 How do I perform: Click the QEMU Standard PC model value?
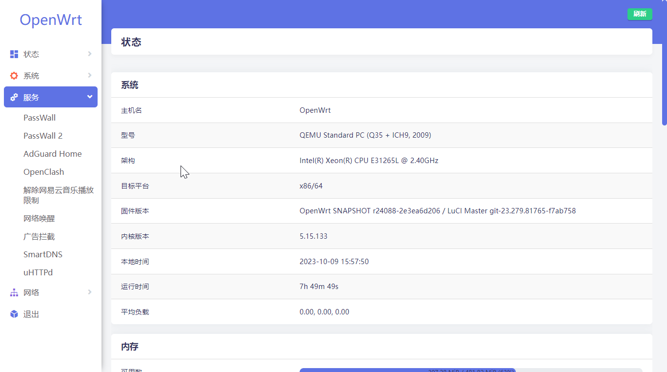click(365, 135)
